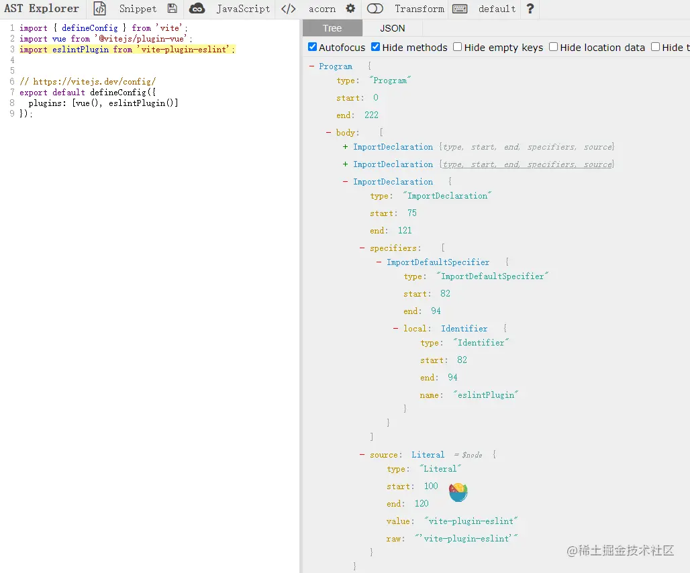Click empty code line 4 in the editor
The width and height of the screenshot is (690, 573).
158,60
